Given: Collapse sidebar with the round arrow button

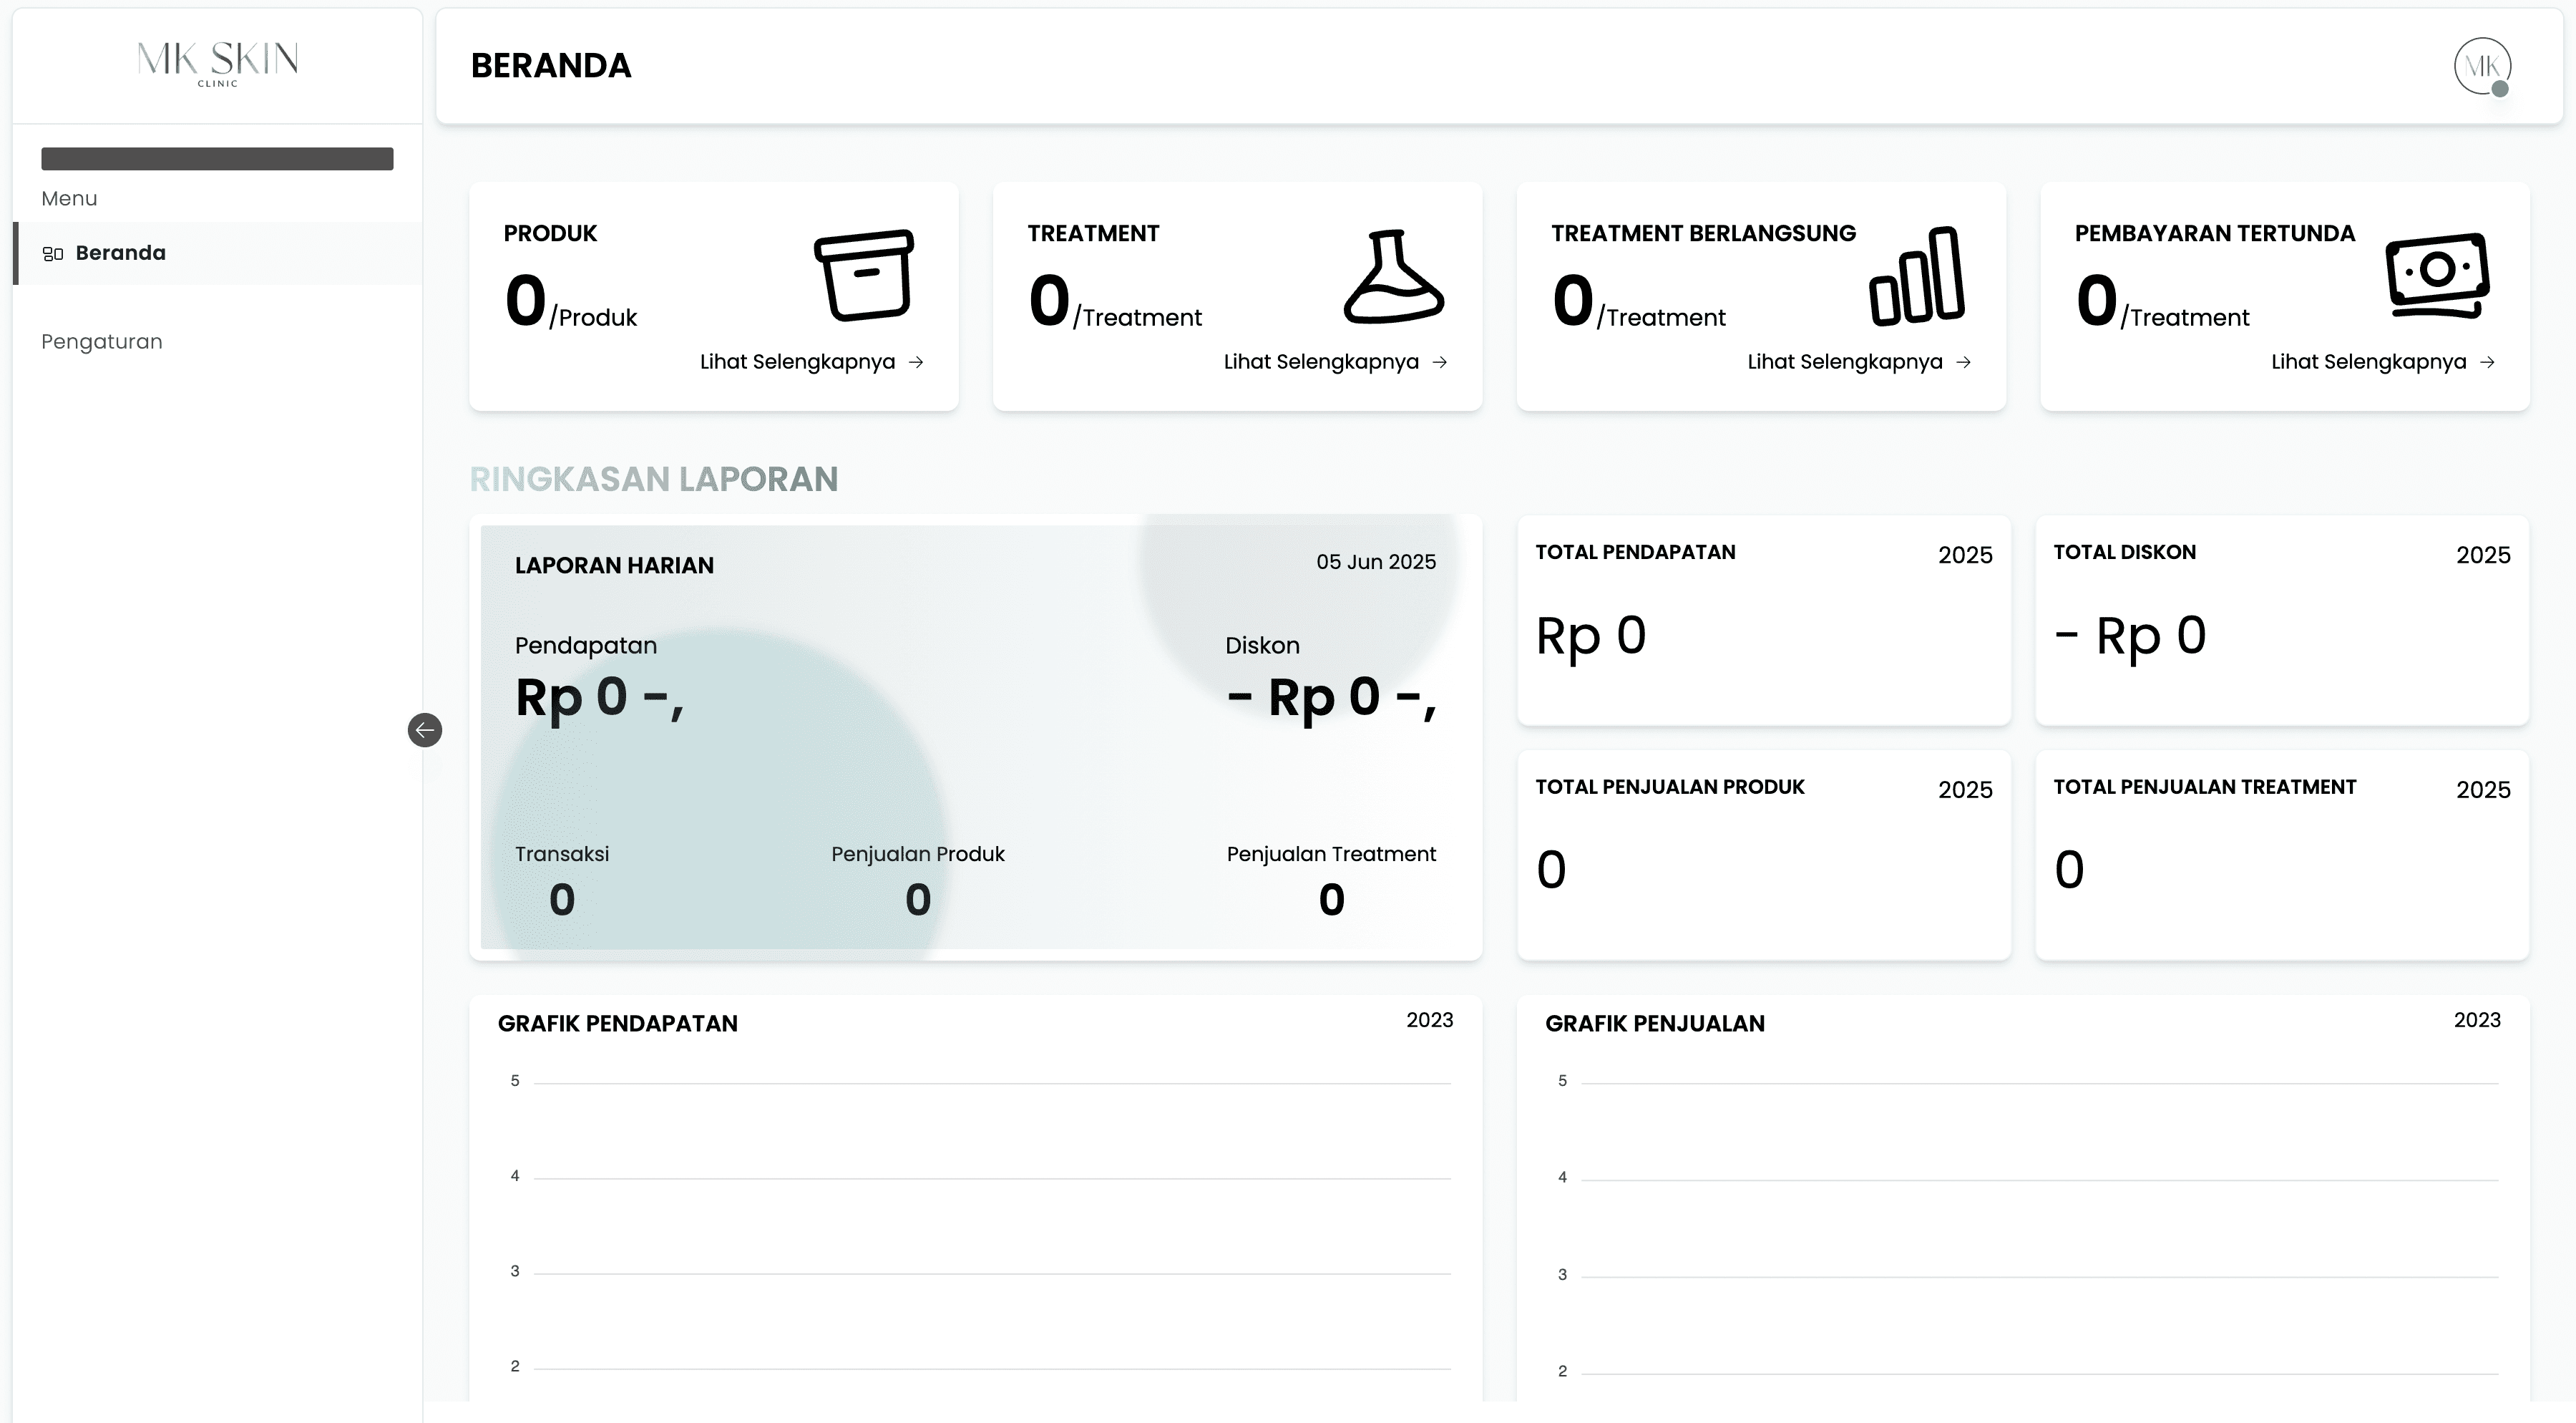Looking at the screenshot, I should coord(425,730).
